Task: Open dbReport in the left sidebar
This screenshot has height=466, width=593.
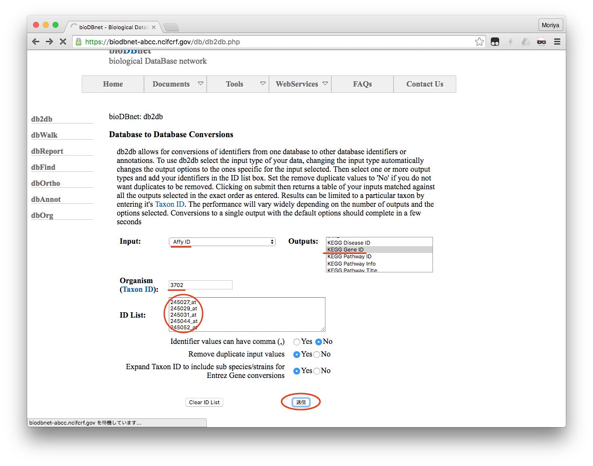Action: point(47,151)
